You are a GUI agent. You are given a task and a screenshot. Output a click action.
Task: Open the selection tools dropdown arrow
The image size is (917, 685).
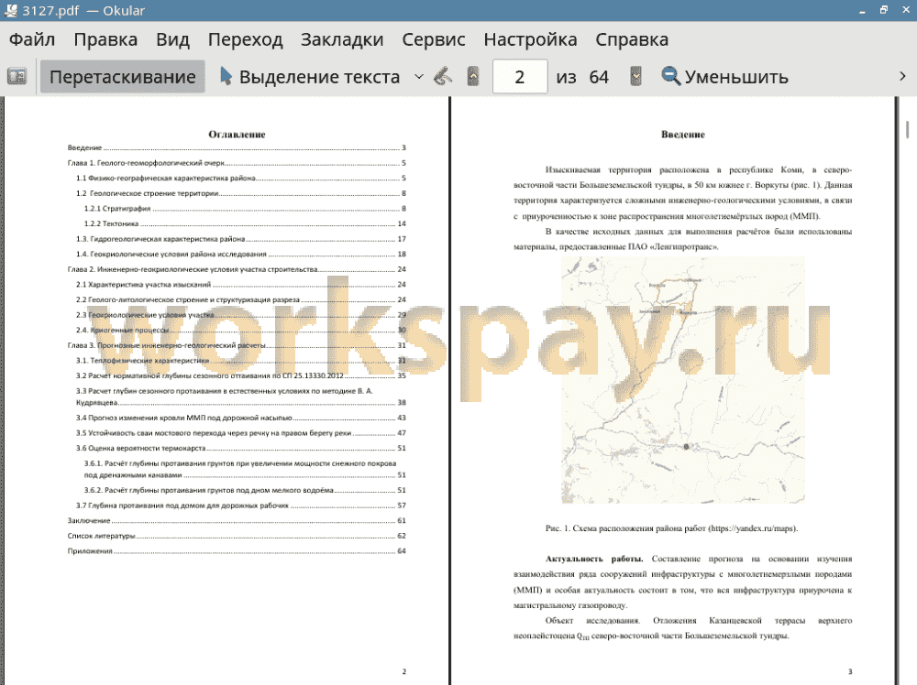(x=419, y=77)
